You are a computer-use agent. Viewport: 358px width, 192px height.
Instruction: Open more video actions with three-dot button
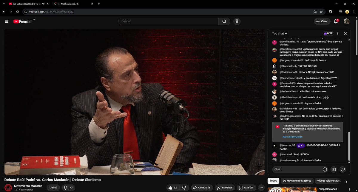click(x=261, y=188)
